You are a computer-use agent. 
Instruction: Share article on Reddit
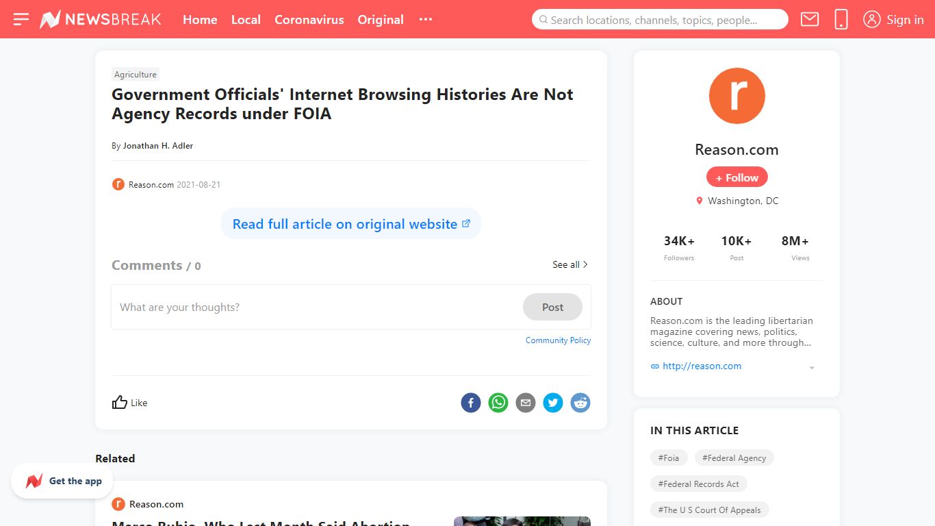click(x=580, y=403)
